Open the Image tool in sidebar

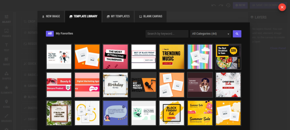pos(6,61)
